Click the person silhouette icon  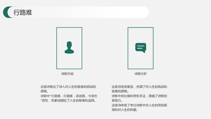tap(69, 48)
